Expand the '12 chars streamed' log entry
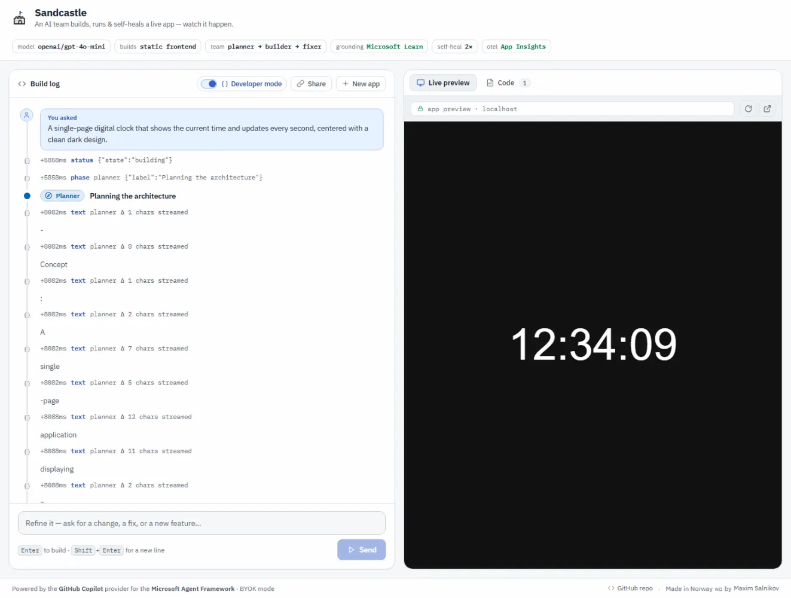The image size is (791, 598). point(27,417)
